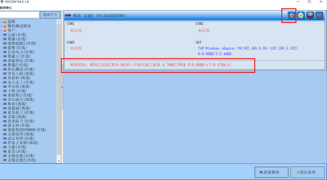Viewport: 327px width, 180px height.
Task: Click the red X icon in module header
Action: pos(319,16)
